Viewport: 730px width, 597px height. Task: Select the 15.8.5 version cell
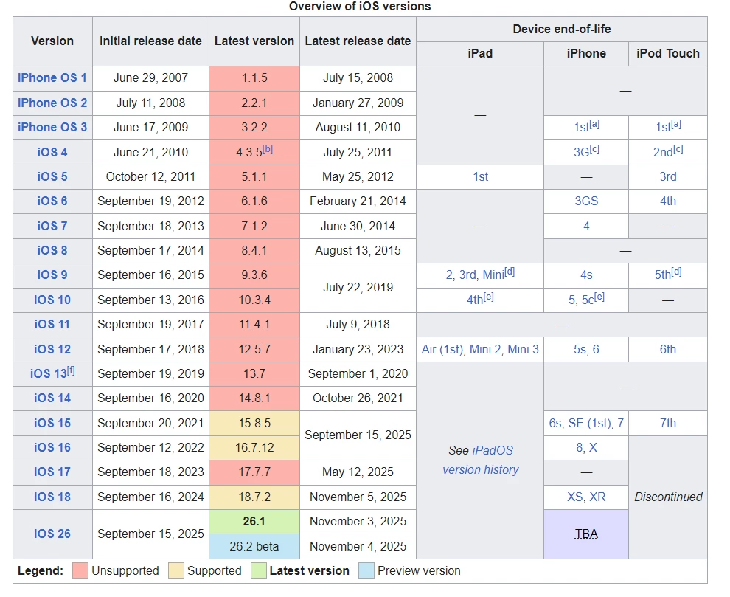coord(254,423)
